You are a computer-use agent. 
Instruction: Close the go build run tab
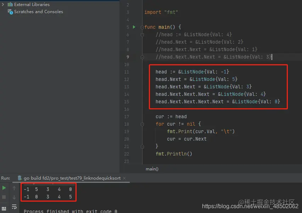click(x=124, y=178)
